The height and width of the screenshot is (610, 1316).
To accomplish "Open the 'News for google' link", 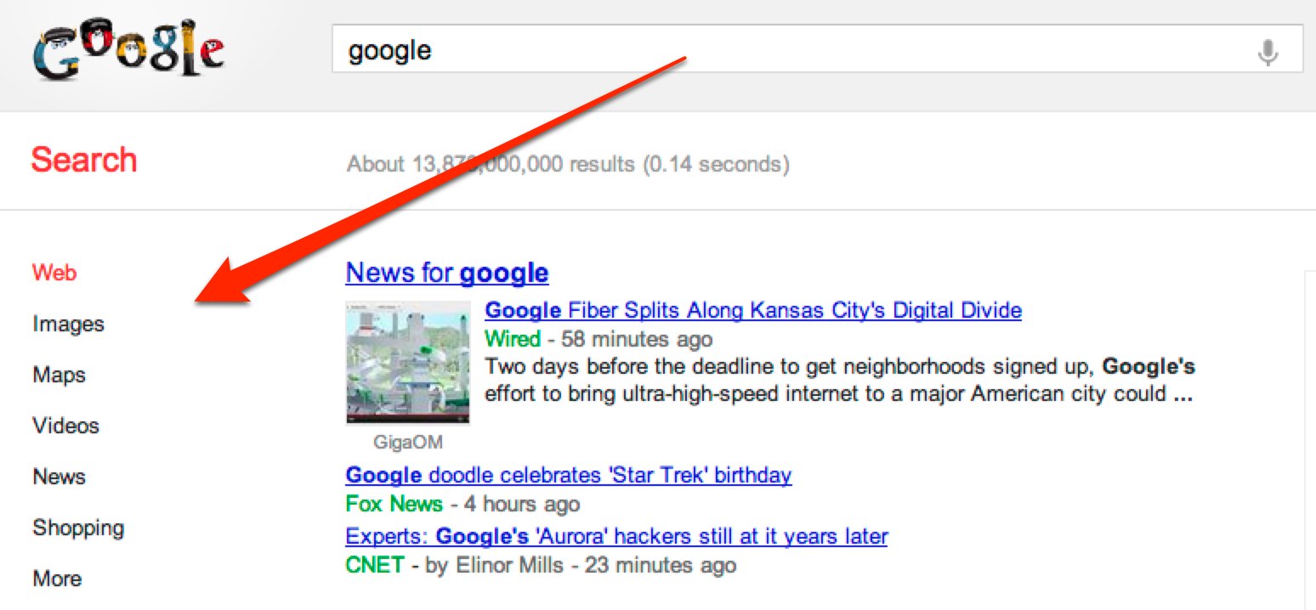I will coord(445,272).
